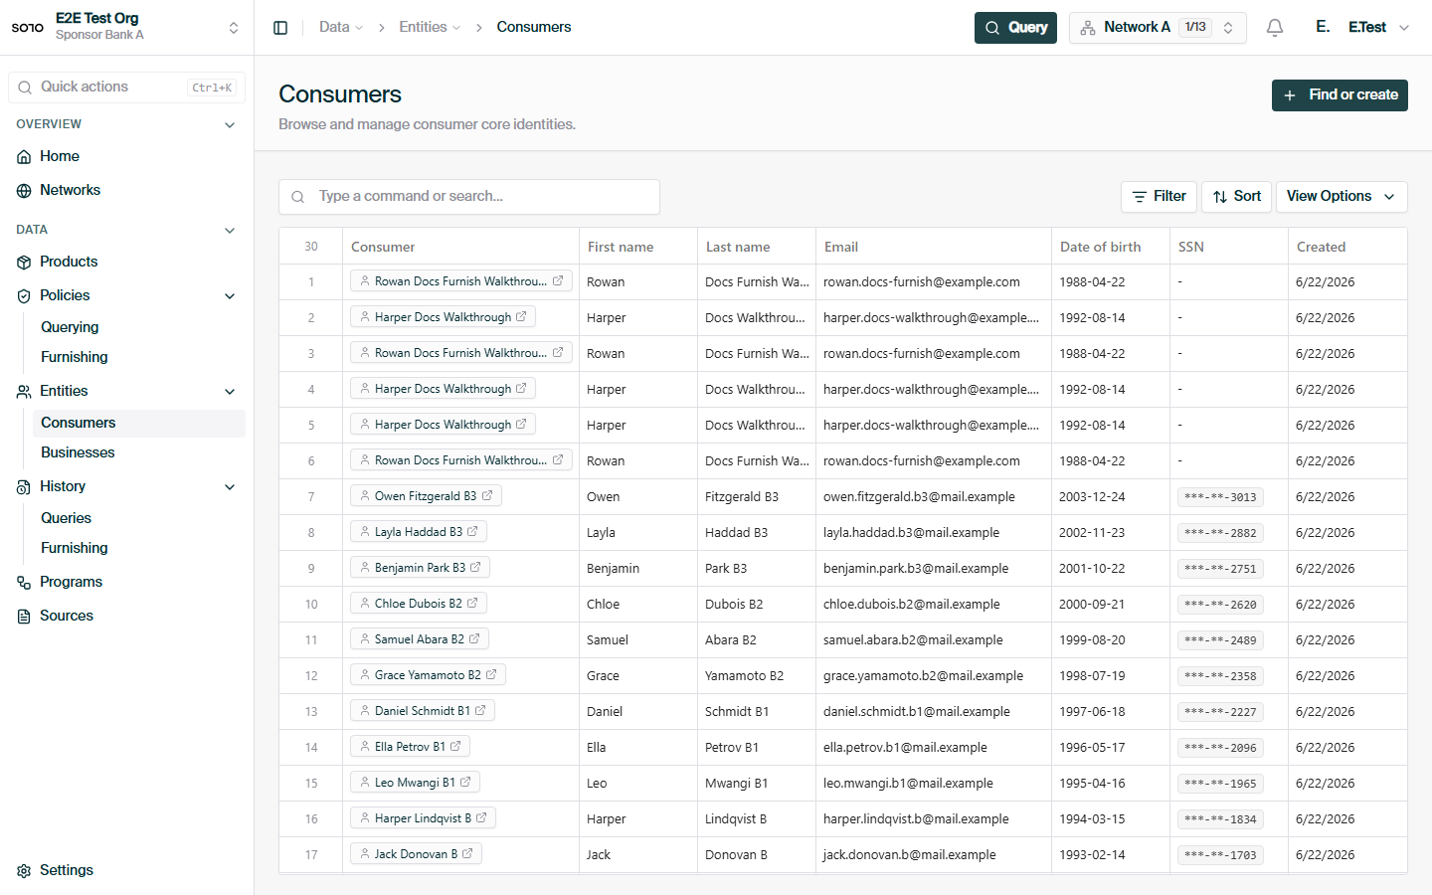Open the E.Test user menu
This screenshot has width=1432, height=895.
[x=1362, y=28]
